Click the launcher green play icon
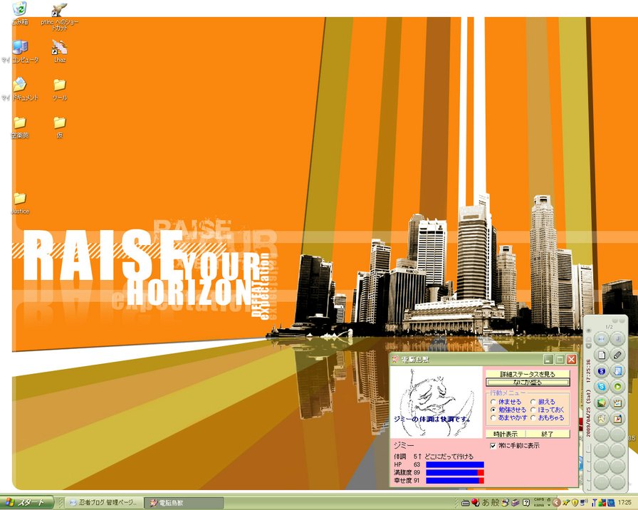This screenshot has width=638, height=510. click(x=617, y=387)
